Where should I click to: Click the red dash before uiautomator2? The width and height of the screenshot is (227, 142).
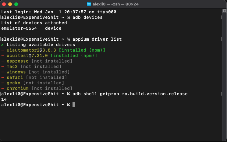[2, 50]
